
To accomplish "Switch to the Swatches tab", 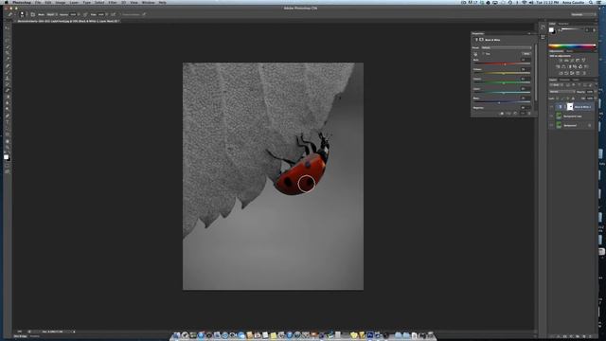I will click(563, 24).
